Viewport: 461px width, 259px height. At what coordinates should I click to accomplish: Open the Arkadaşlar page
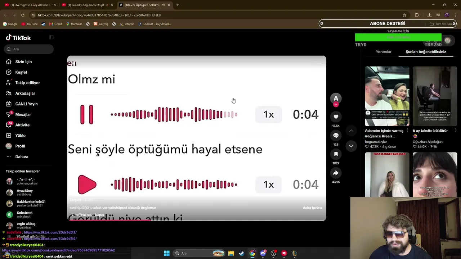(25, 93)
